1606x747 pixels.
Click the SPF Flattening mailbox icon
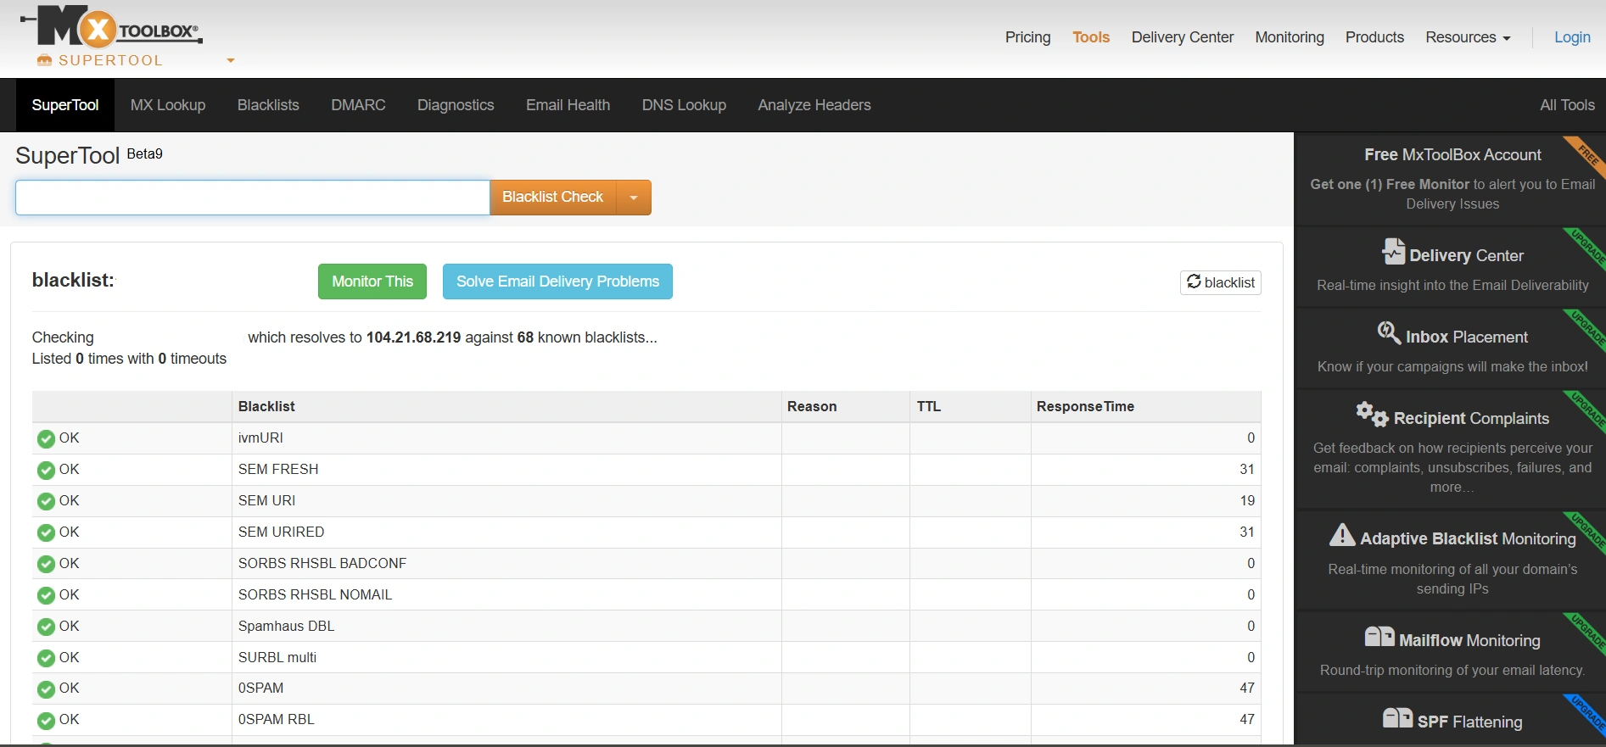click(x=1397, y=718)
